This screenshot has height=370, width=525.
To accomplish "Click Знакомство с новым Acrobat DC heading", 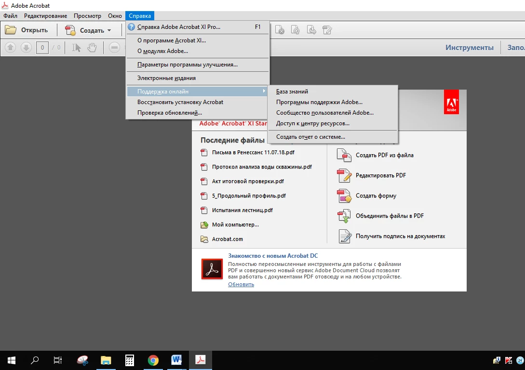I will 273,256.
